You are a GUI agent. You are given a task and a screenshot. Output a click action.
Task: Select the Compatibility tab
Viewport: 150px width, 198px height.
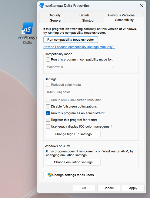(124, 20)
